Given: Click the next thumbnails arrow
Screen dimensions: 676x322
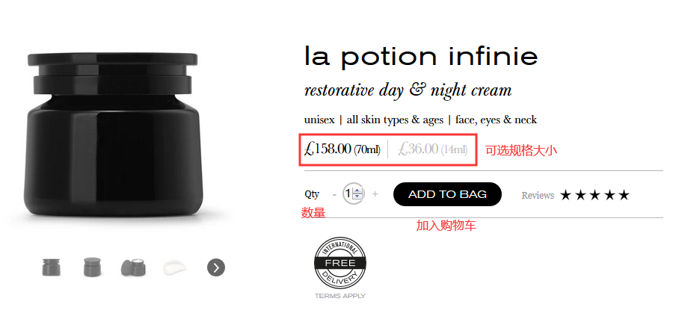Looking at the screenshot, I should point(216,267).
